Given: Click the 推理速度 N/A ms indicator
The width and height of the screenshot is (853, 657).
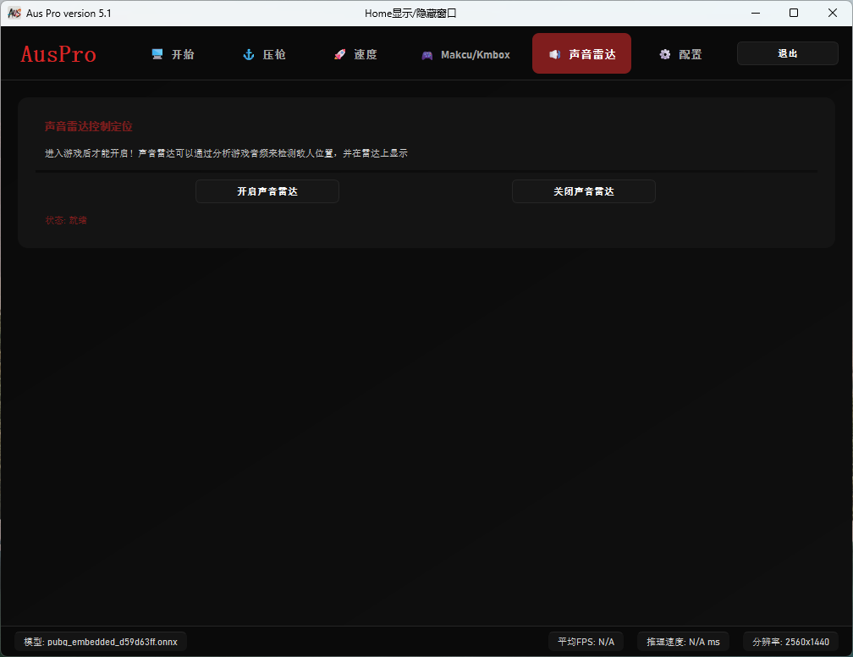Looking at the screenshot, I should click(x=683, y=642).
